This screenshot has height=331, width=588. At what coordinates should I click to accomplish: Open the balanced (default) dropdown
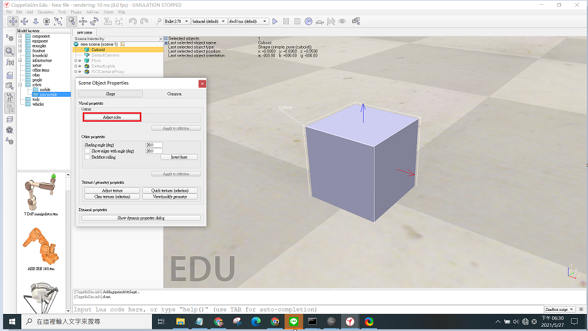(209, 21)
